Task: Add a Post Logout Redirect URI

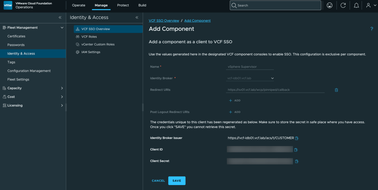Action: point(235,112)
